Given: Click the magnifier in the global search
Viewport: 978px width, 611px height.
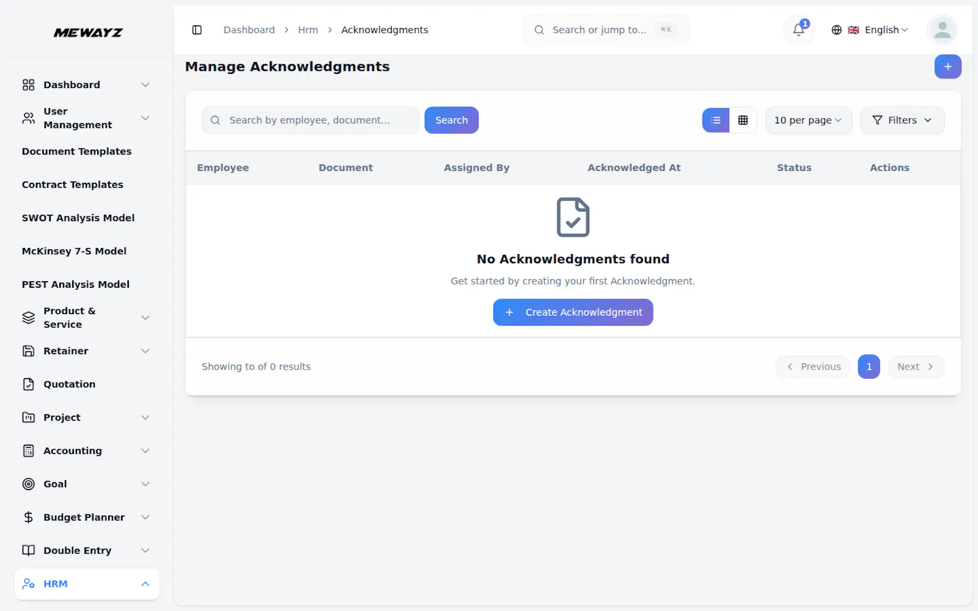Looking at the screenshot, I should click(x=539, y=30).
